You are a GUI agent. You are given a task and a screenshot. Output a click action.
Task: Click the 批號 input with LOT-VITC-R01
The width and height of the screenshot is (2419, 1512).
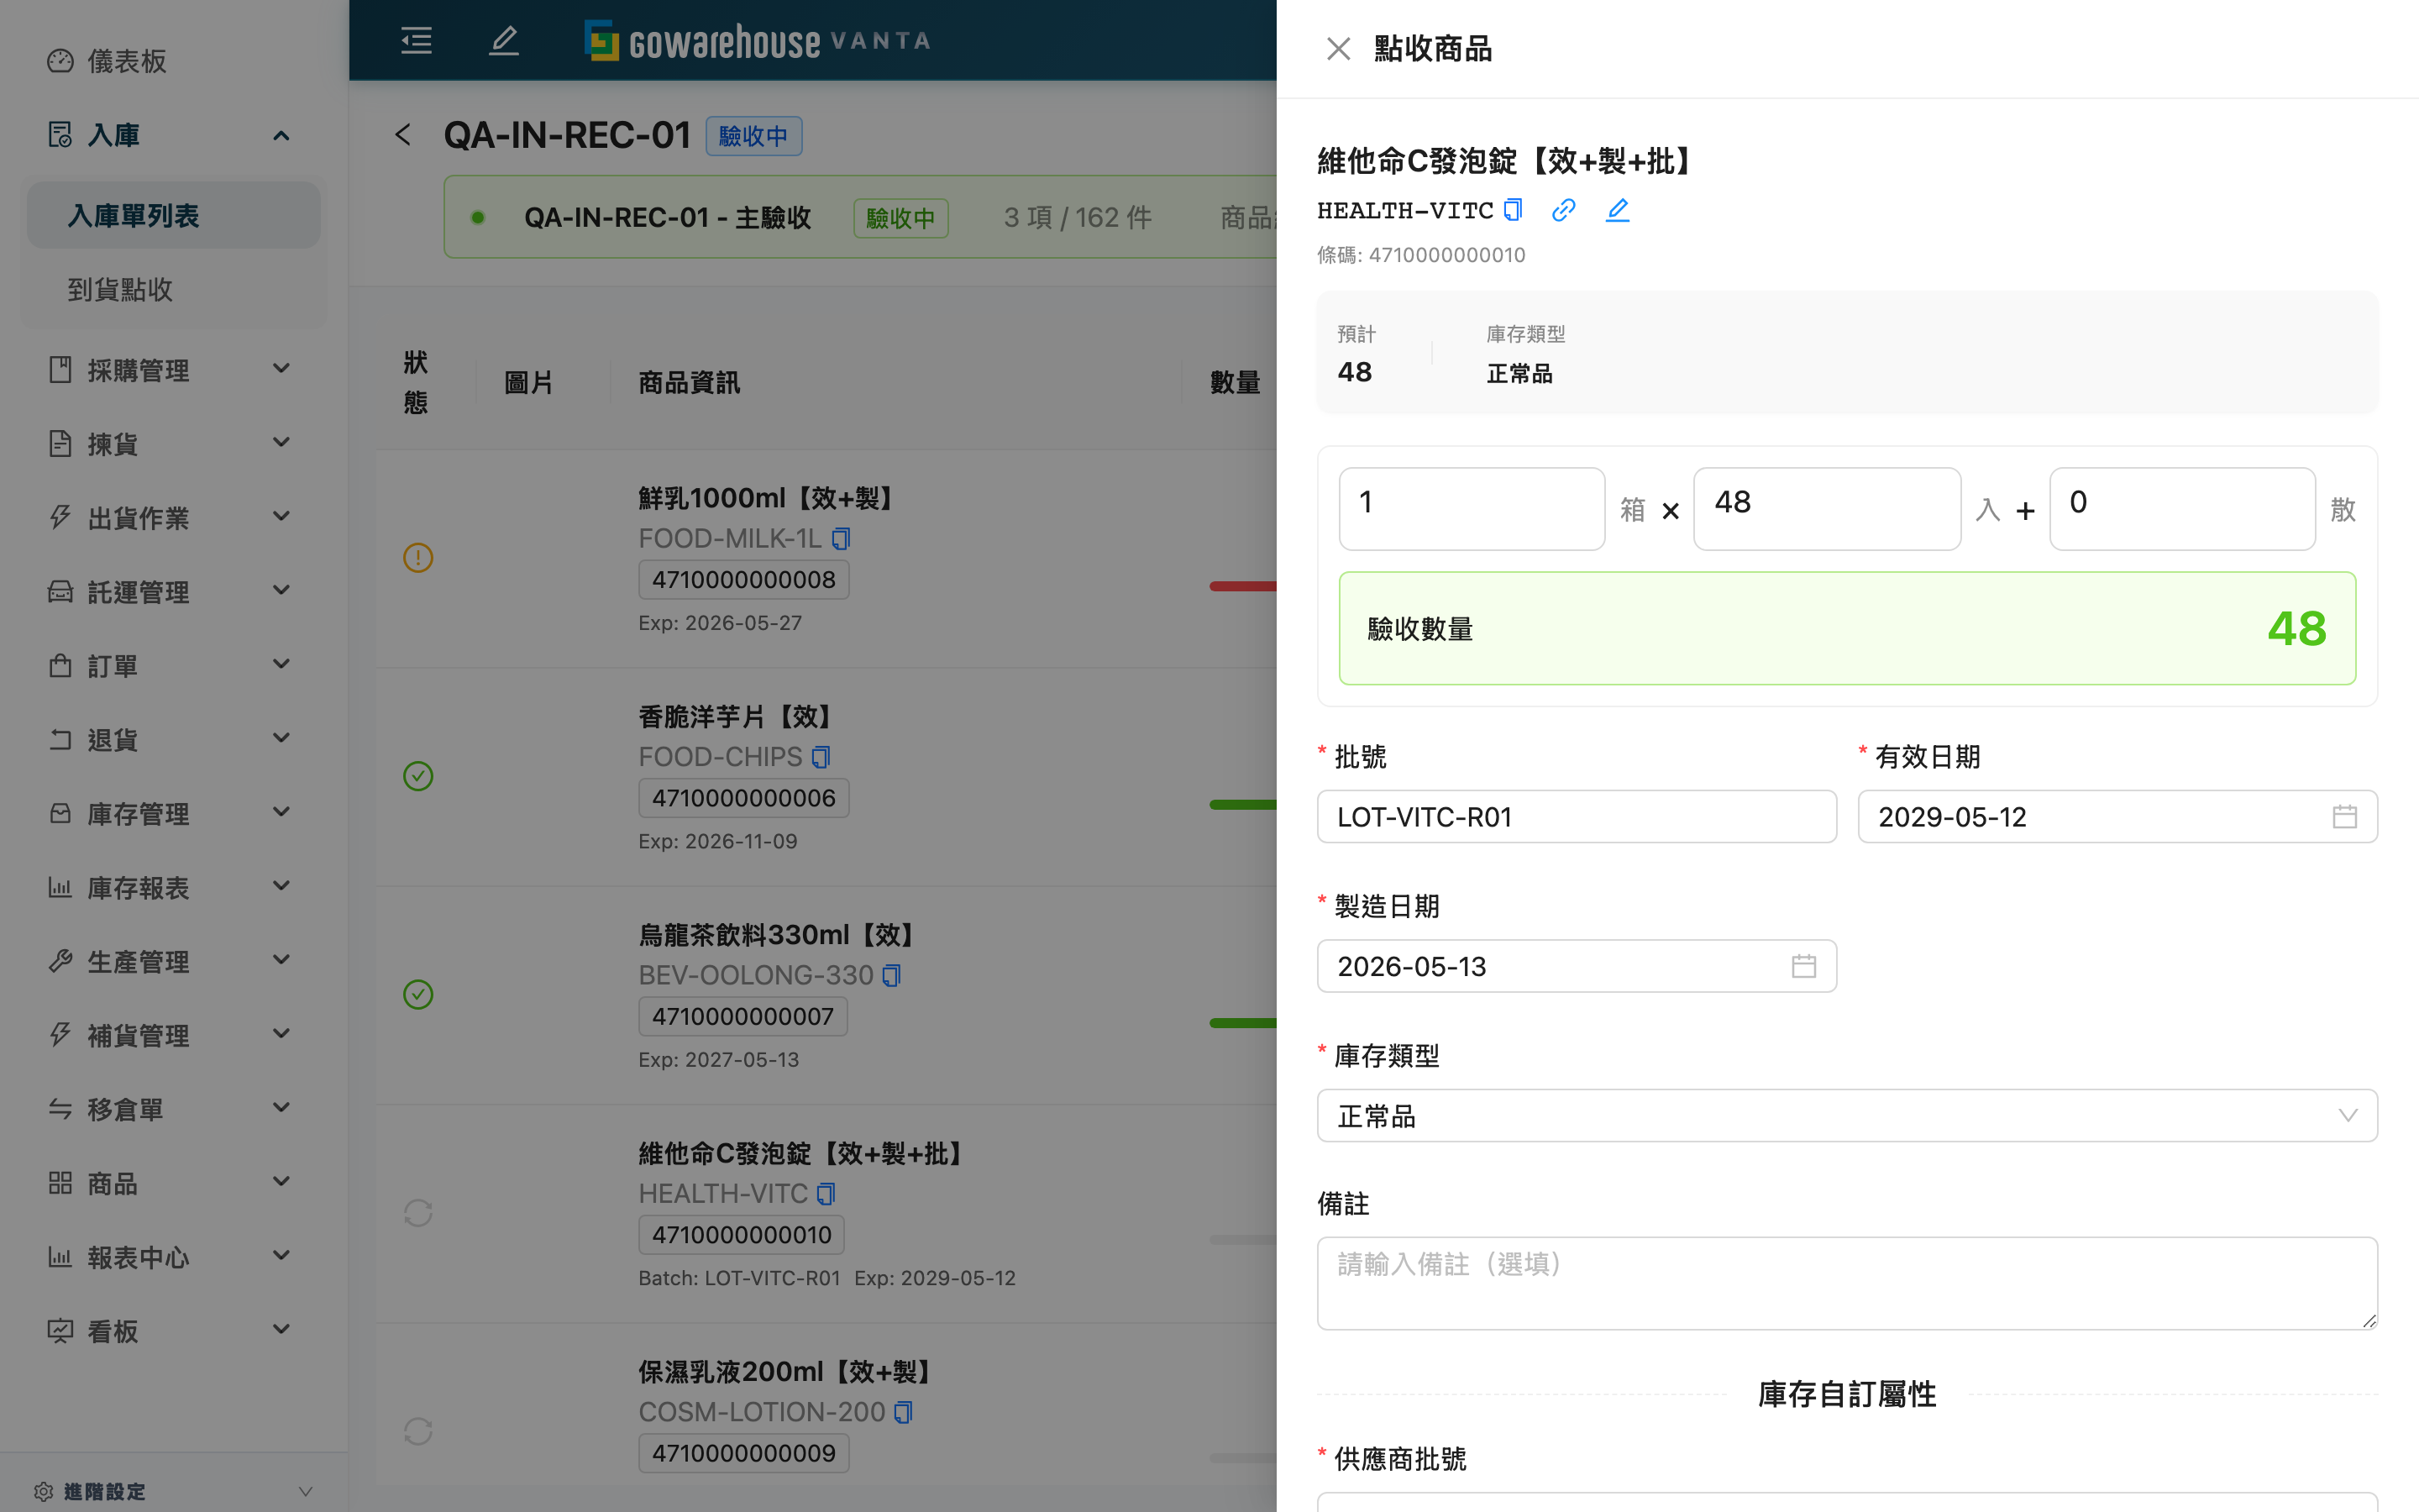pyautogui.click(x=1577, y=817)
